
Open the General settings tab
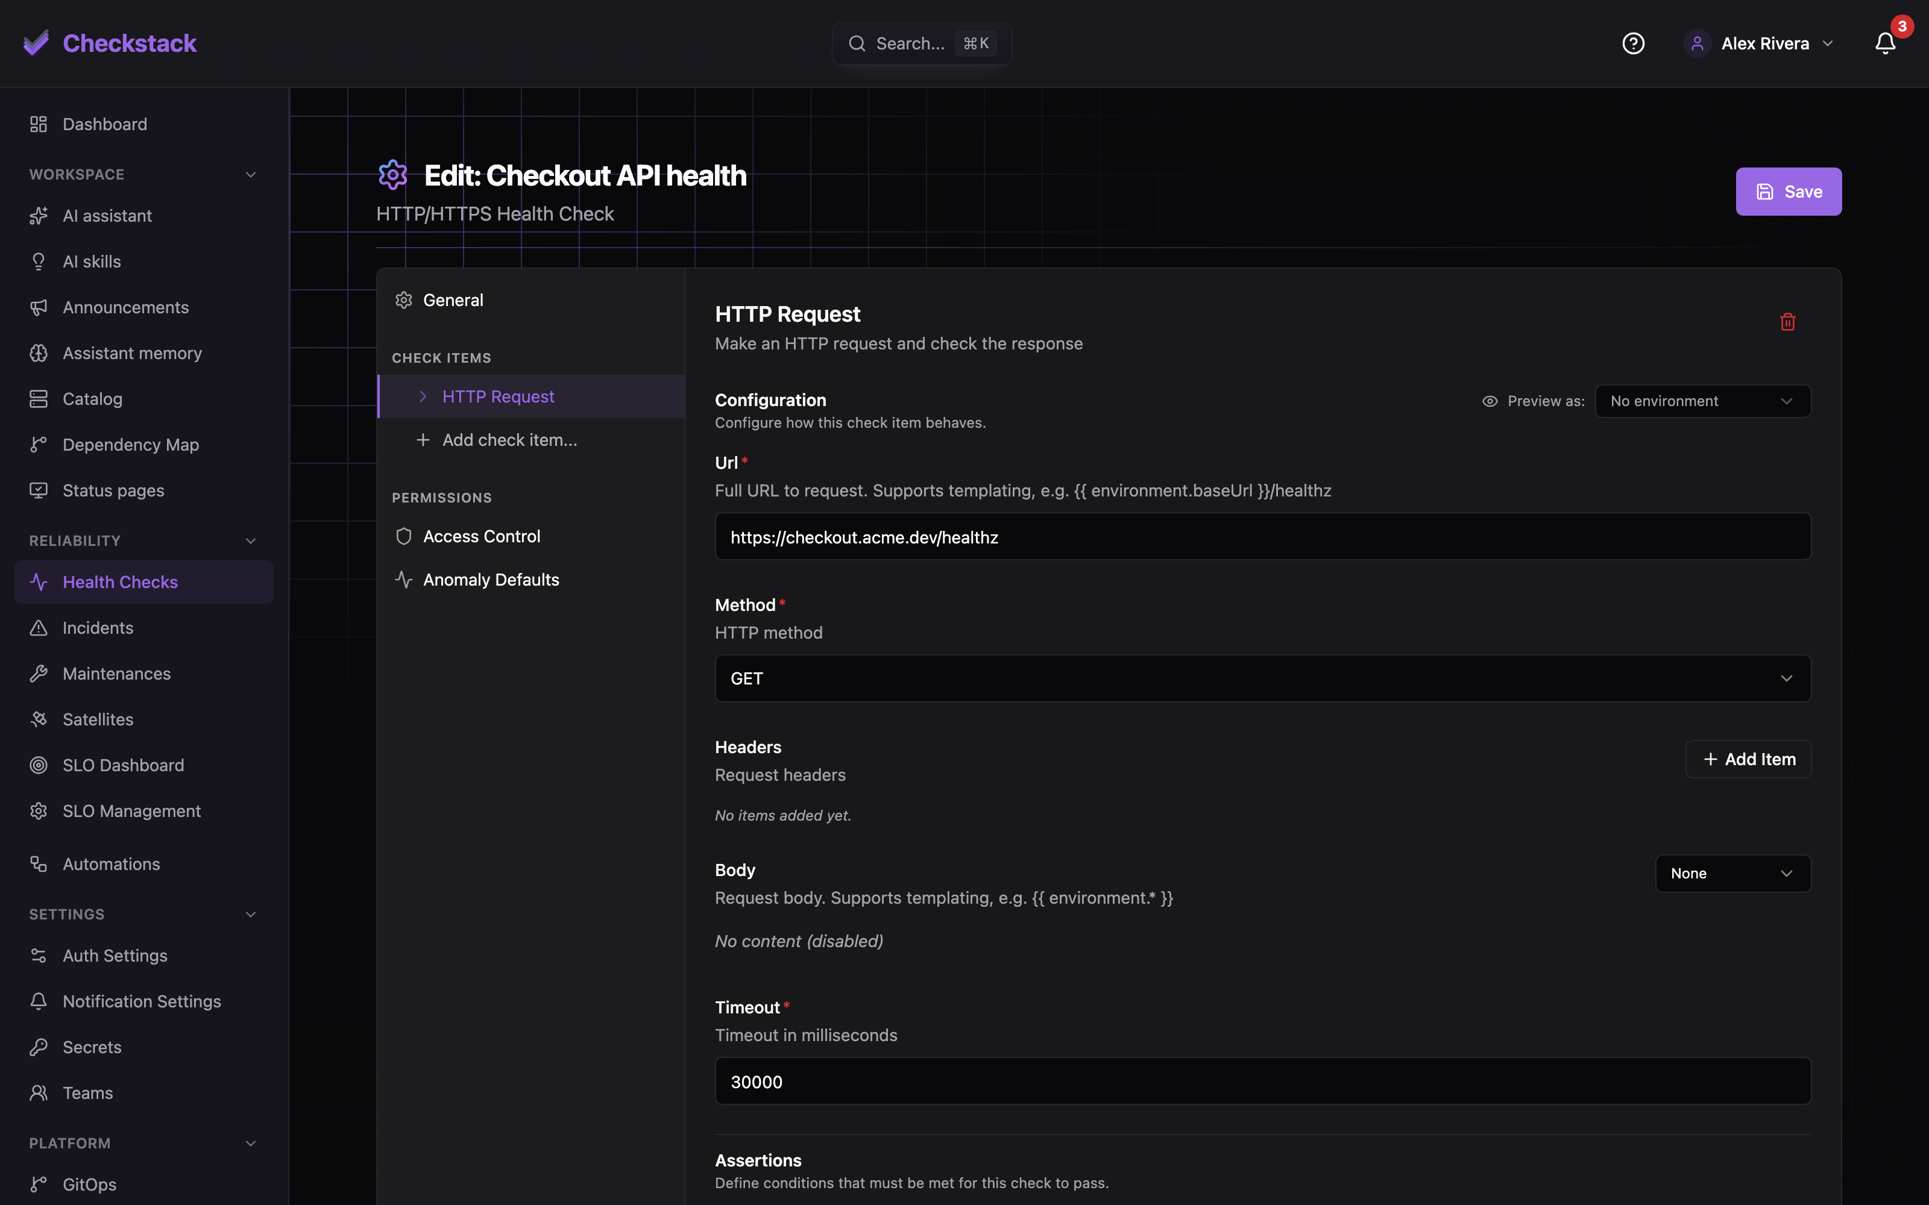[x=531, y=301]
